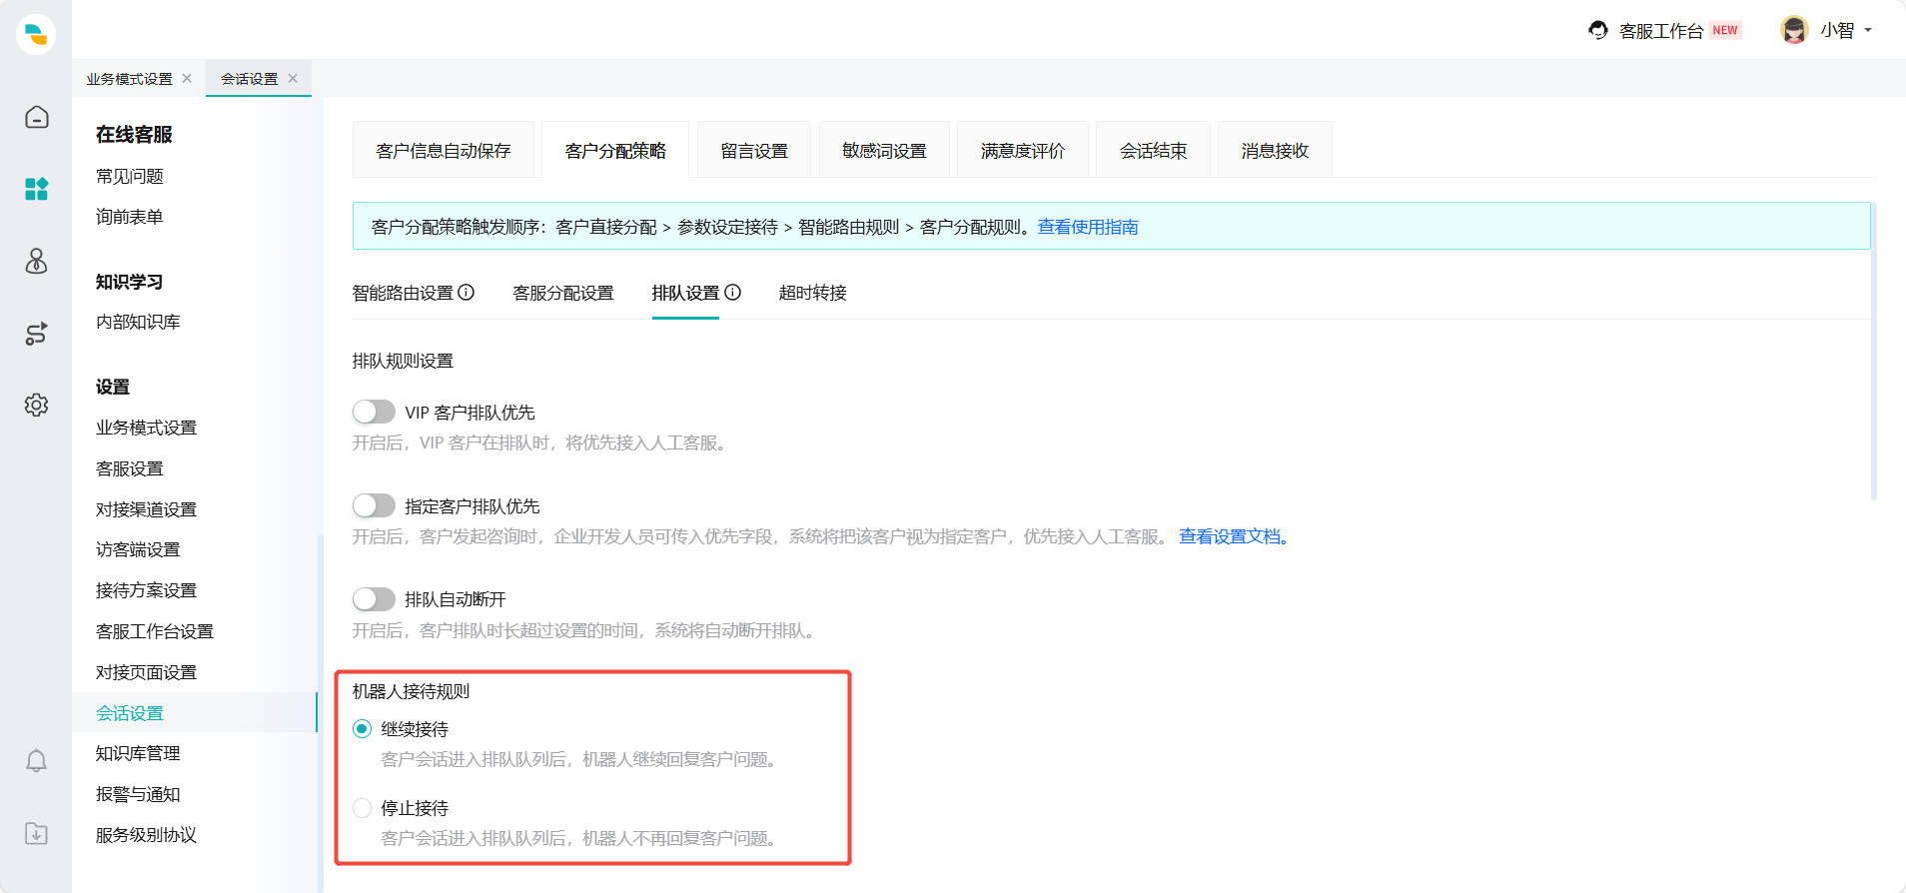Open the 查看使用指南 link

point(1088,227)
